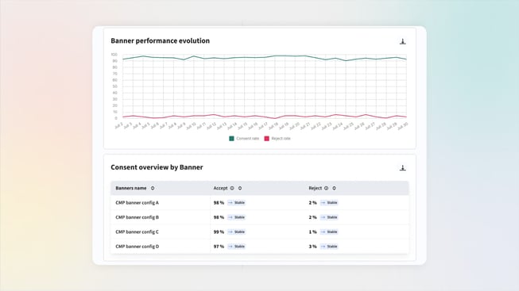Click Stable badge in config D accept cell
This screenshot has height=291, width=519.
coord(236,247)
